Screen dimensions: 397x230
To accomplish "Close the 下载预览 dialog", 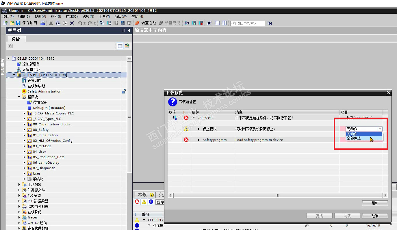I will 389,93.
